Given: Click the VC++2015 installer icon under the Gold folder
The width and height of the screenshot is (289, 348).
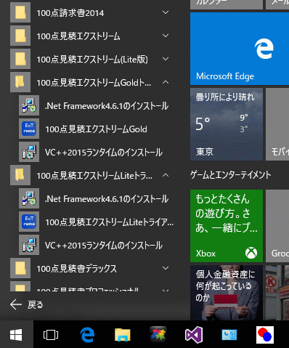Looking at the screenshot, I should tap(29, 152).
